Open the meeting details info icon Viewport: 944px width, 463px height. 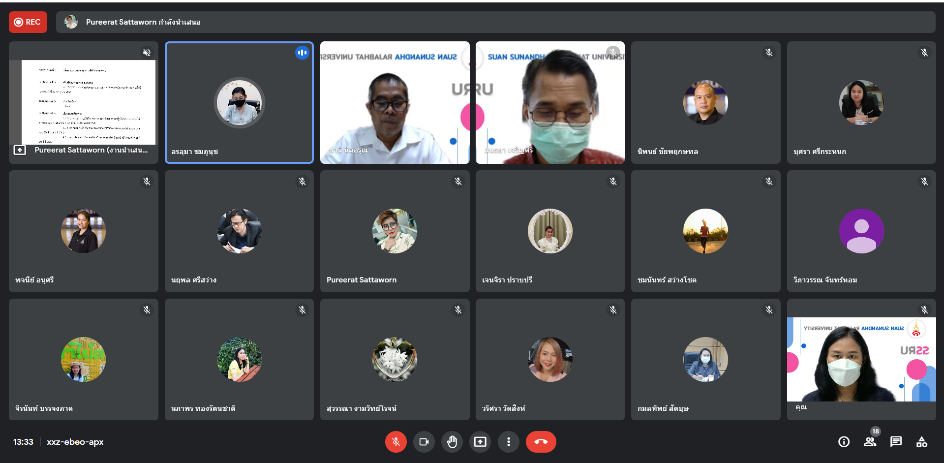[x=844, y=442]
